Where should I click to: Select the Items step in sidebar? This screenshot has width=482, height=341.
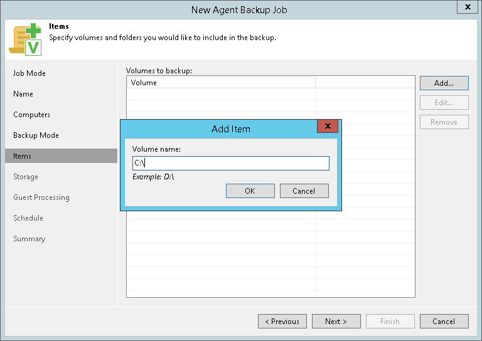click(x=22, y=156)
